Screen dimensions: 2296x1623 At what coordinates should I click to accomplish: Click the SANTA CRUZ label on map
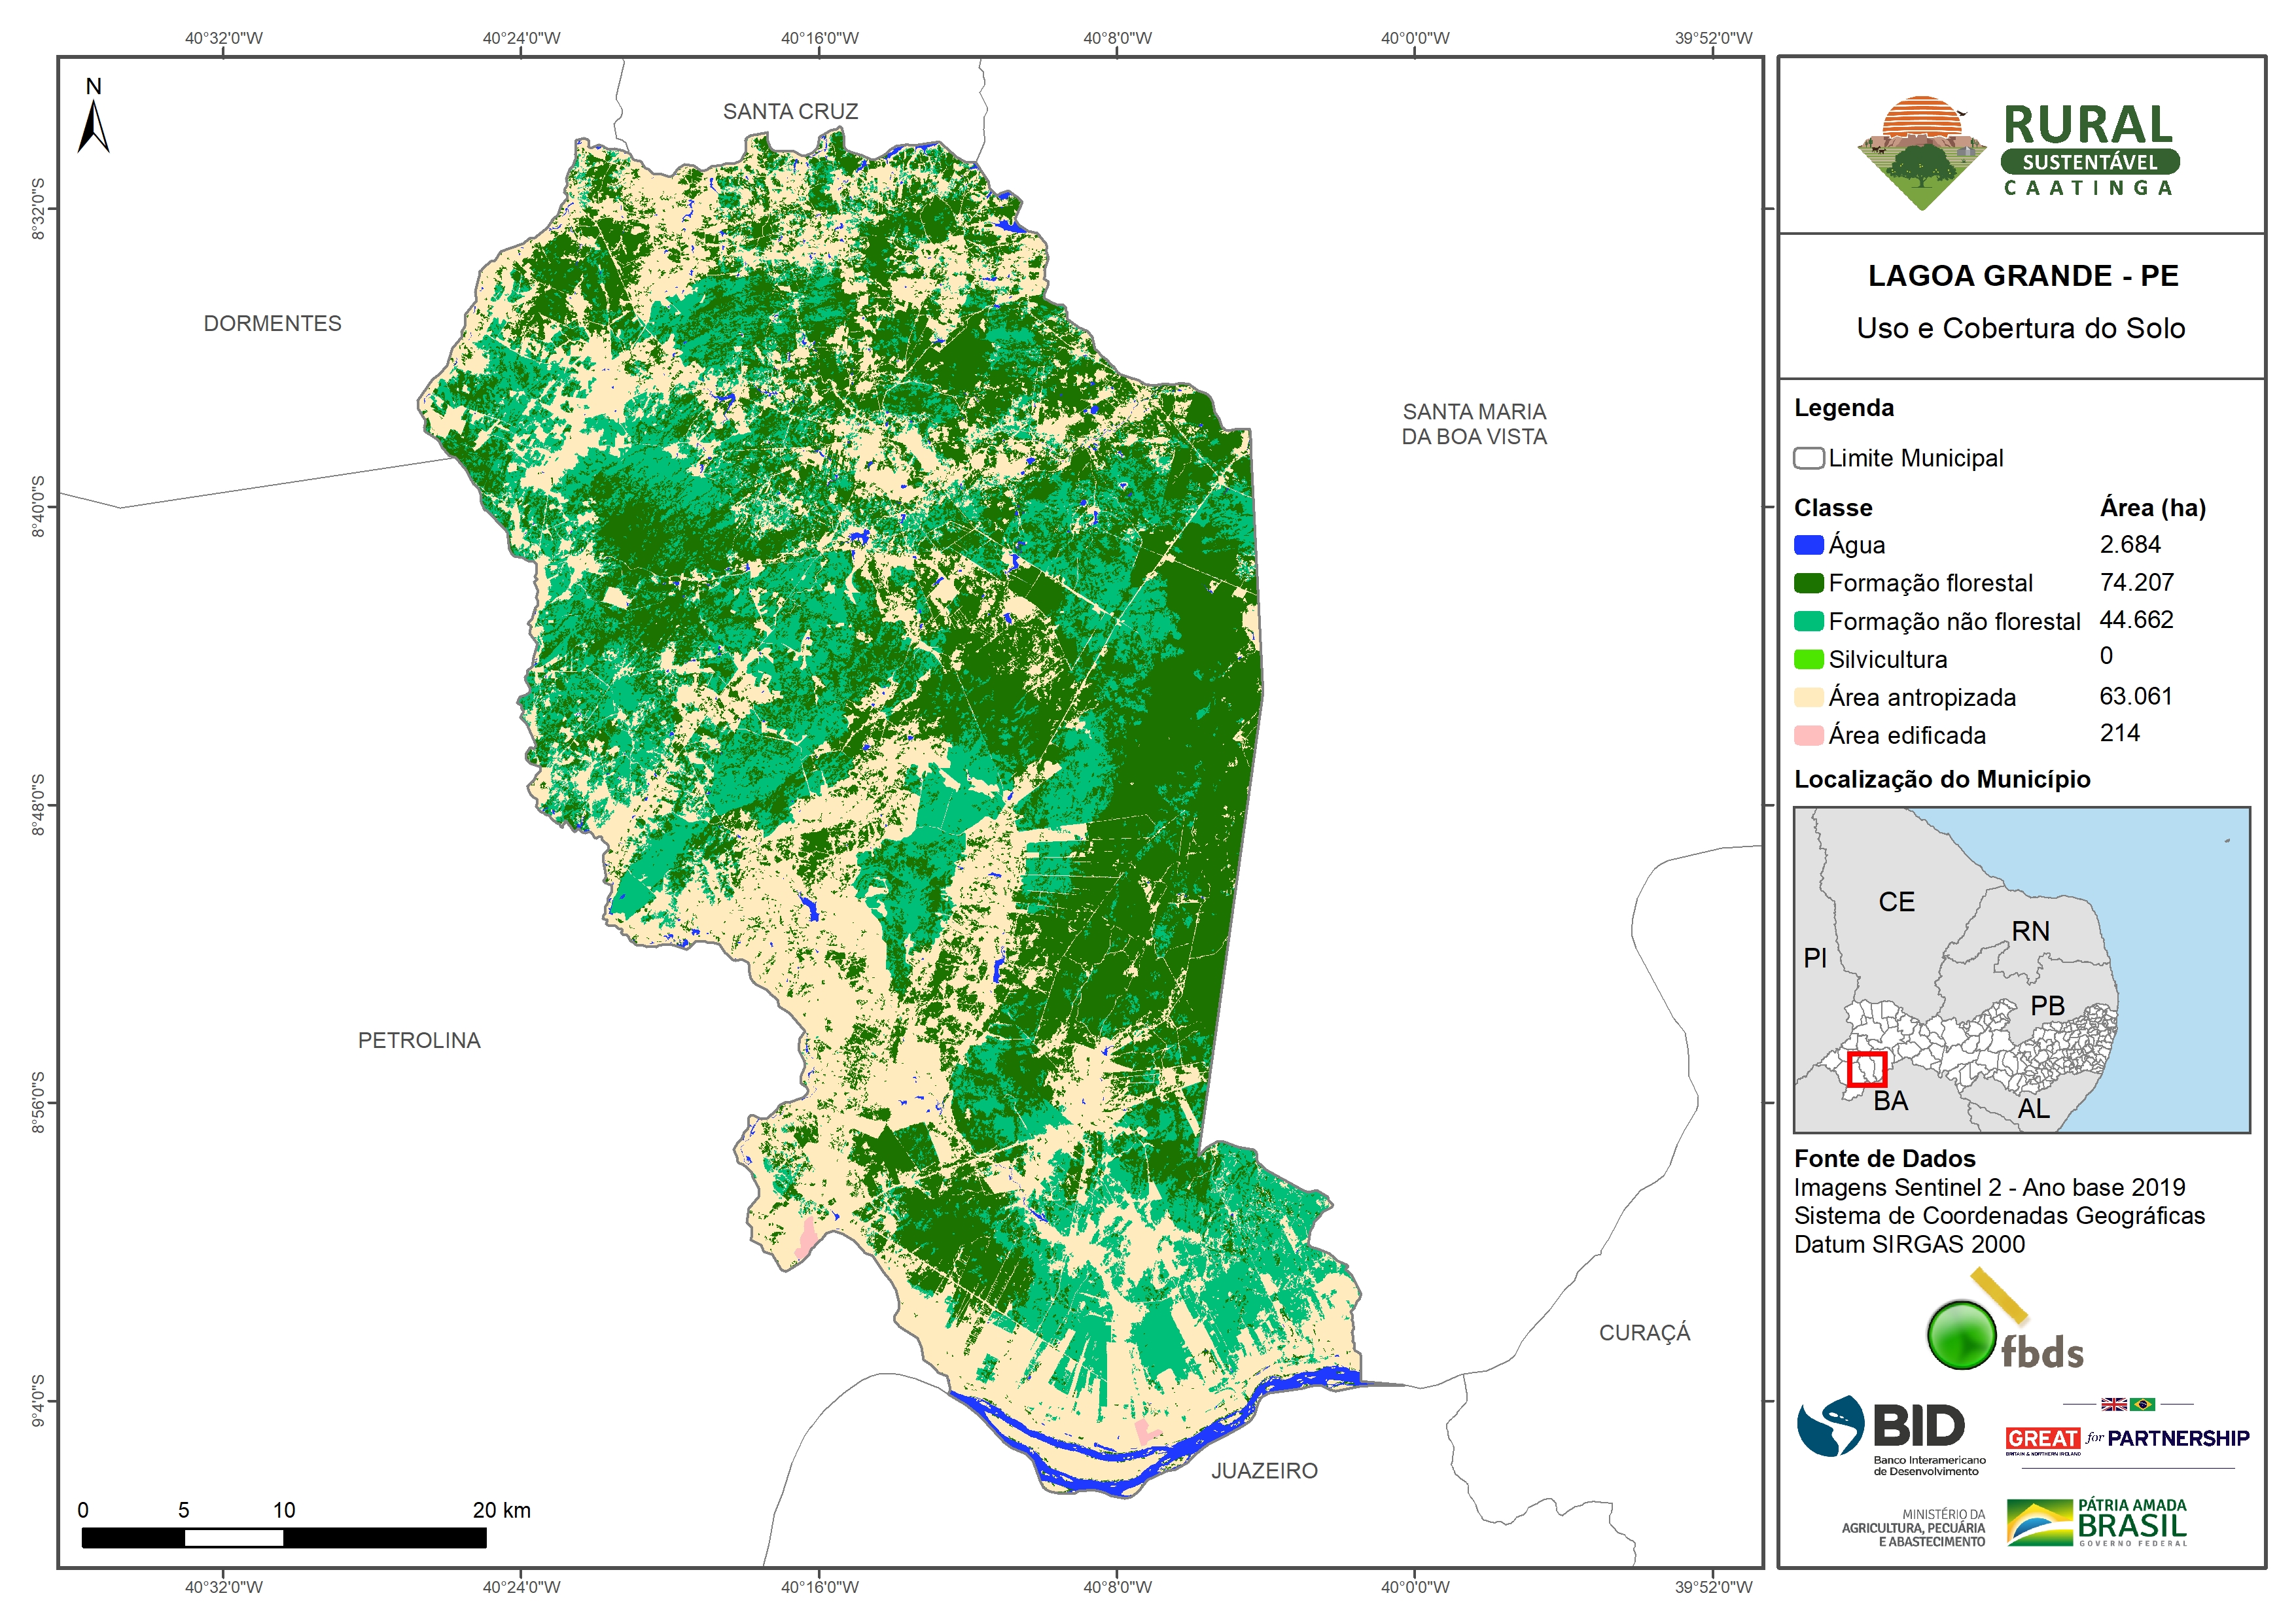click(x=790, y=111)
